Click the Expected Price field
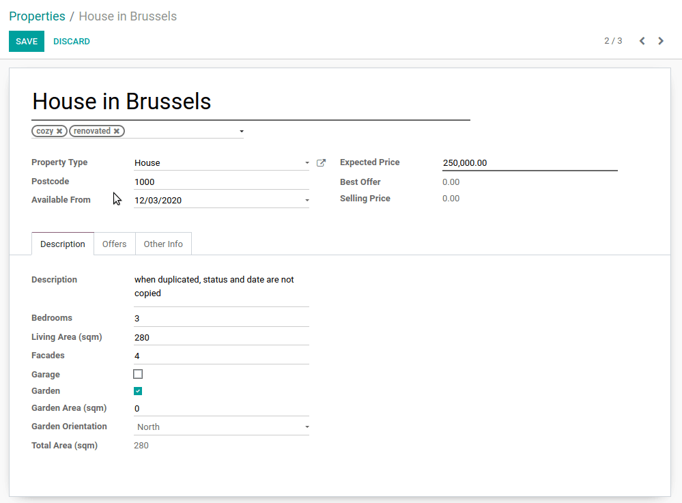The image size is (682, 503). click(529, 163)
